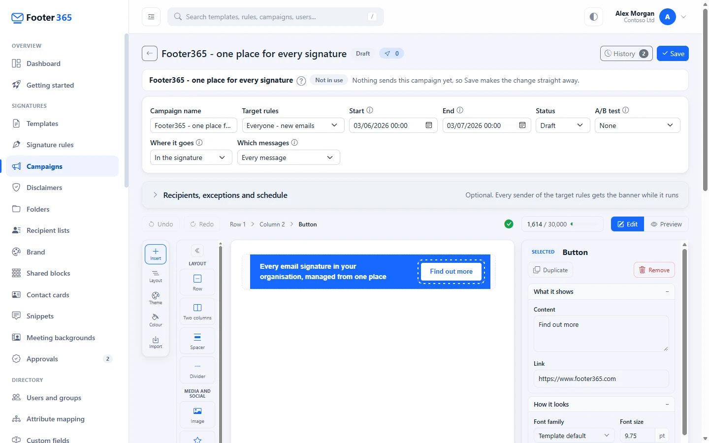Select the Colour tool tab

tap(156, 320)
